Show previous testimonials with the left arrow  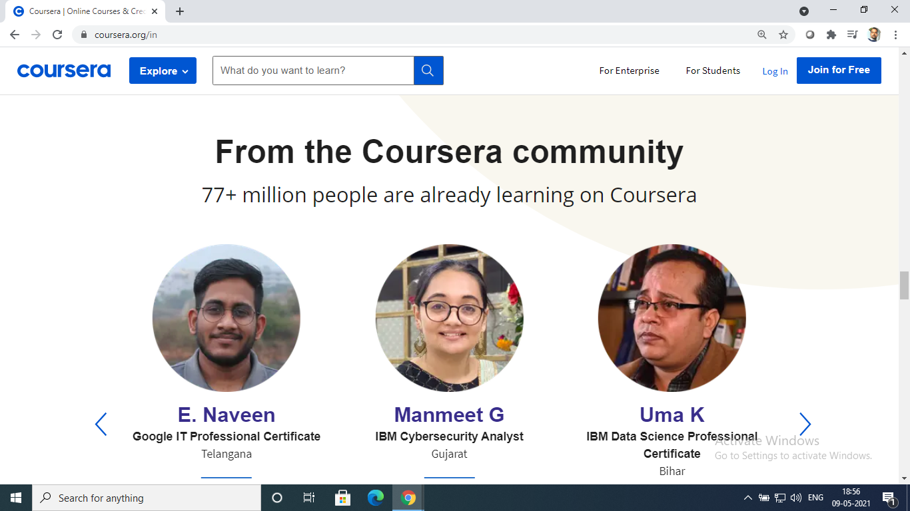[101, 424]
